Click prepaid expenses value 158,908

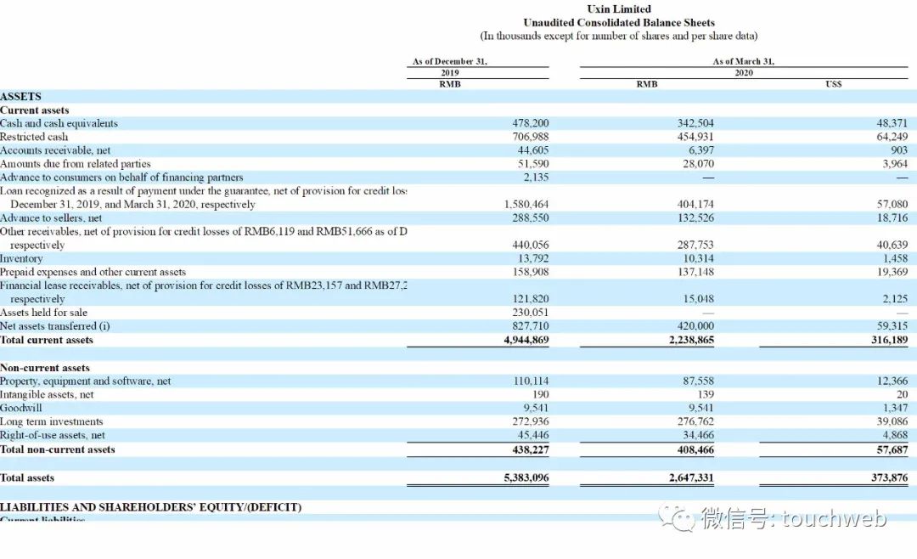click(x=531, y=272)
